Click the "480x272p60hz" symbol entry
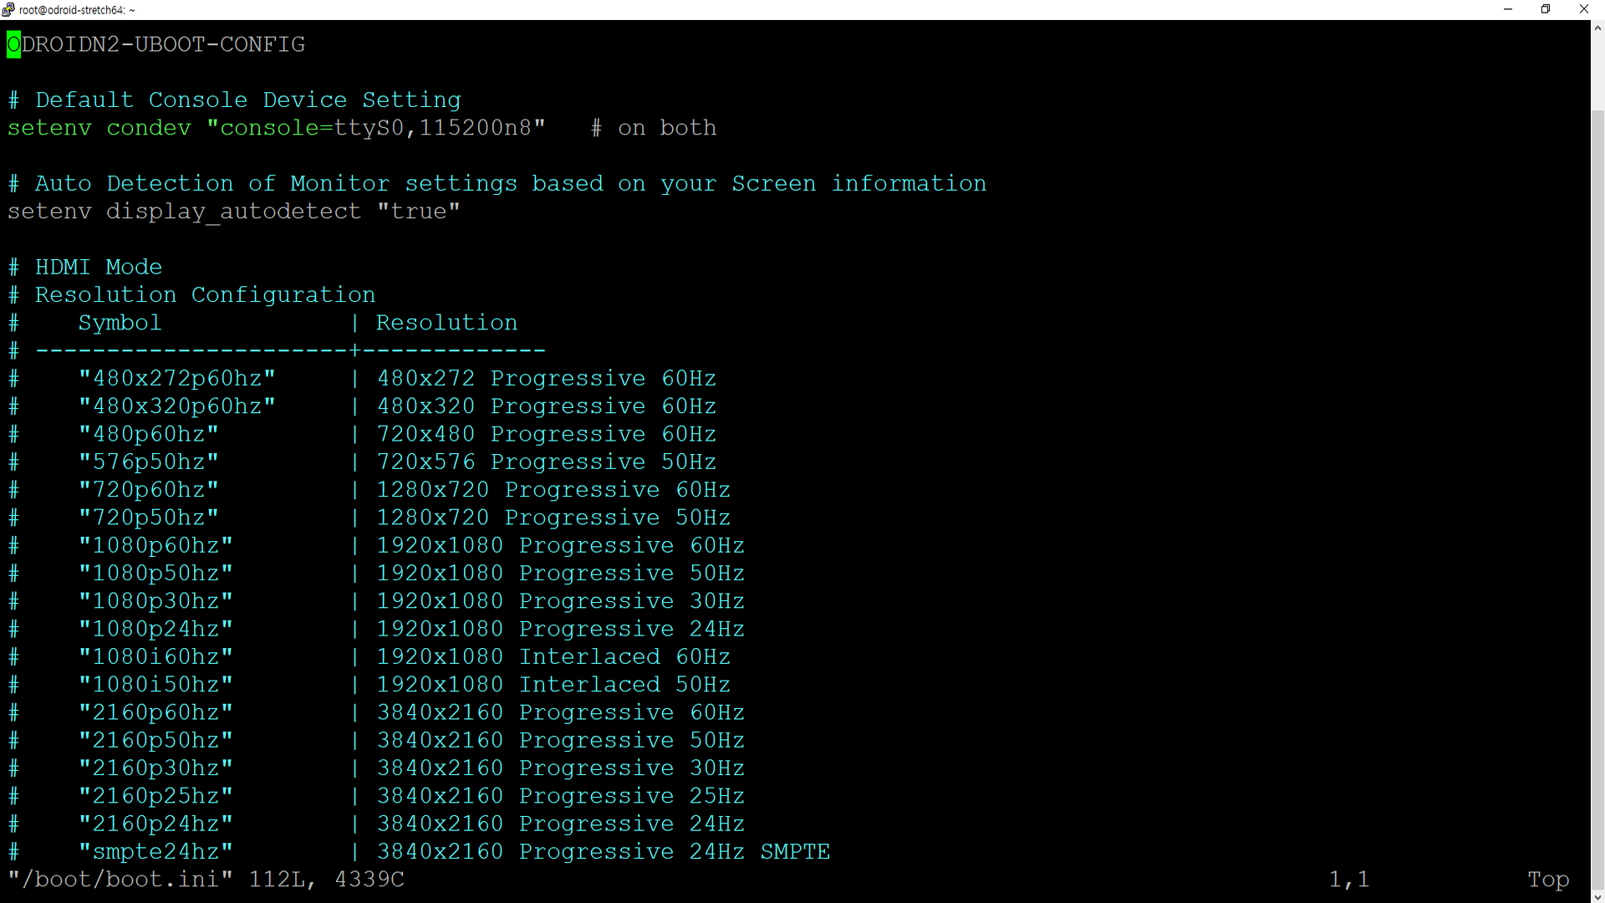 coord(176,379)
